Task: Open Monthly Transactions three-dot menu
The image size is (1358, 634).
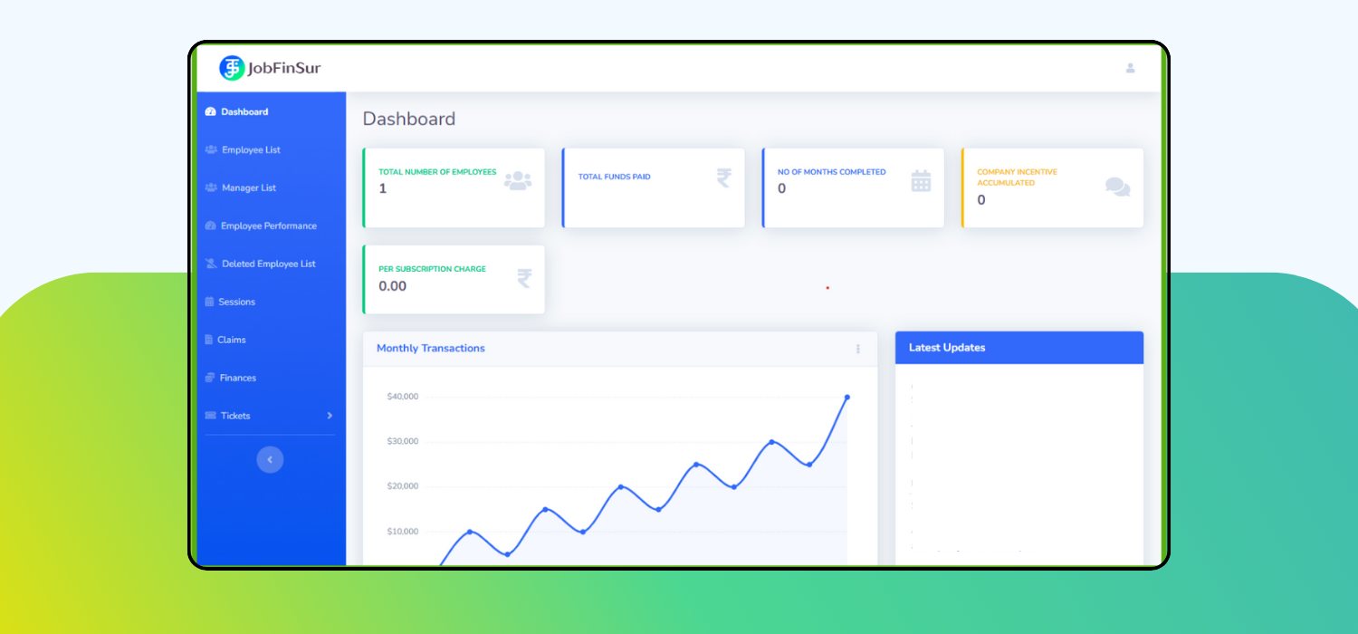Action: pos(858,349)
